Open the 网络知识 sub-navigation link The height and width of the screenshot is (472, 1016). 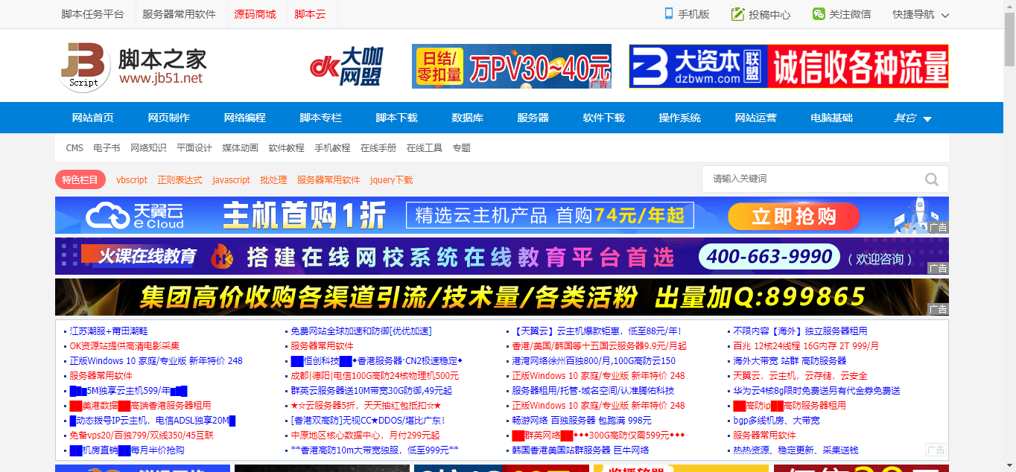tap(148, 148)
